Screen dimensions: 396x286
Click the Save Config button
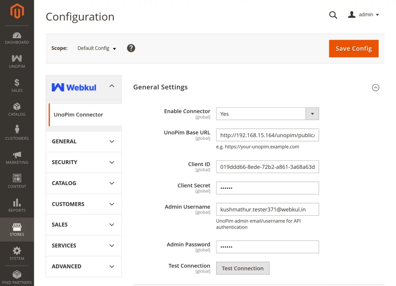coord(354,49)
